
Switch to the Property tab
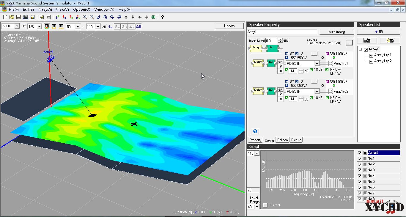point(256,140)
